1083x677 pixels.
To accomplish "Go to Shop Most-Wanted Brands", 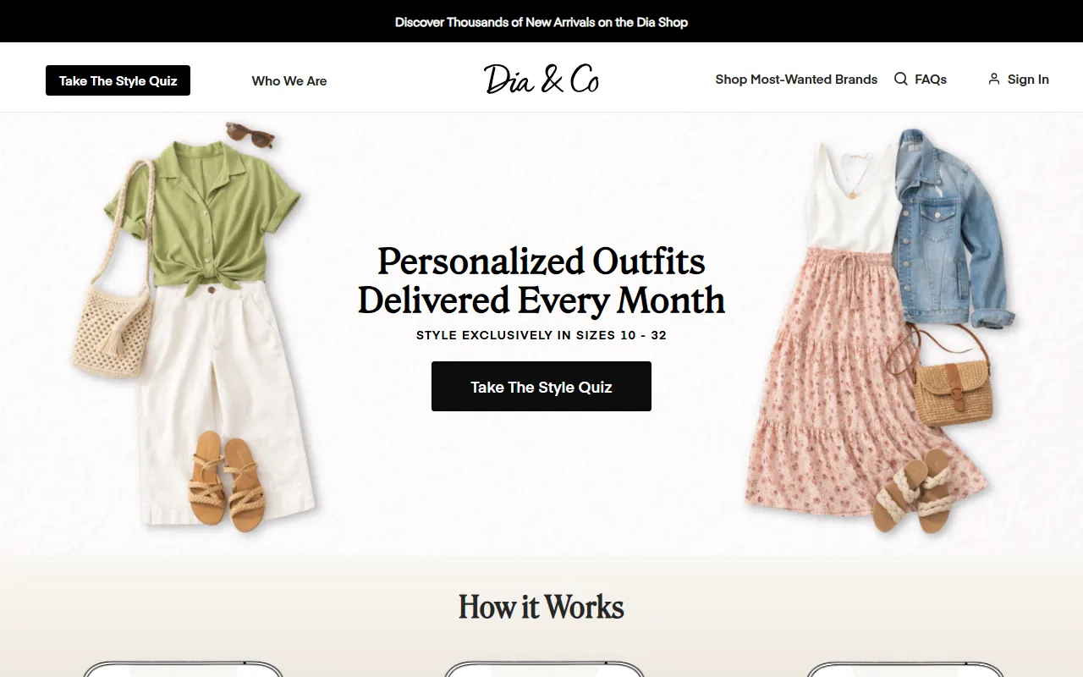I will [x=796, y=79].
